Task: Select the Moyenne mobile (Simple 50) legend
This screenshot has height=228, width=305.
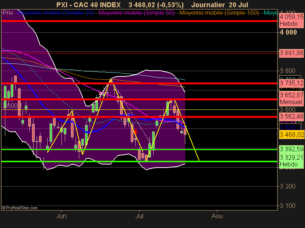Action: (x=136, y=13)
